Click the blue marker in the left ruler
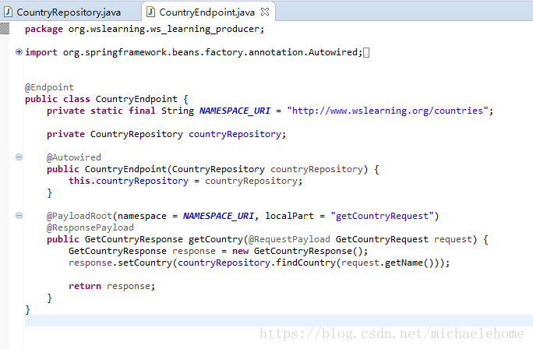The height and width of the screenshot is (349, 533). coord(5,29)
